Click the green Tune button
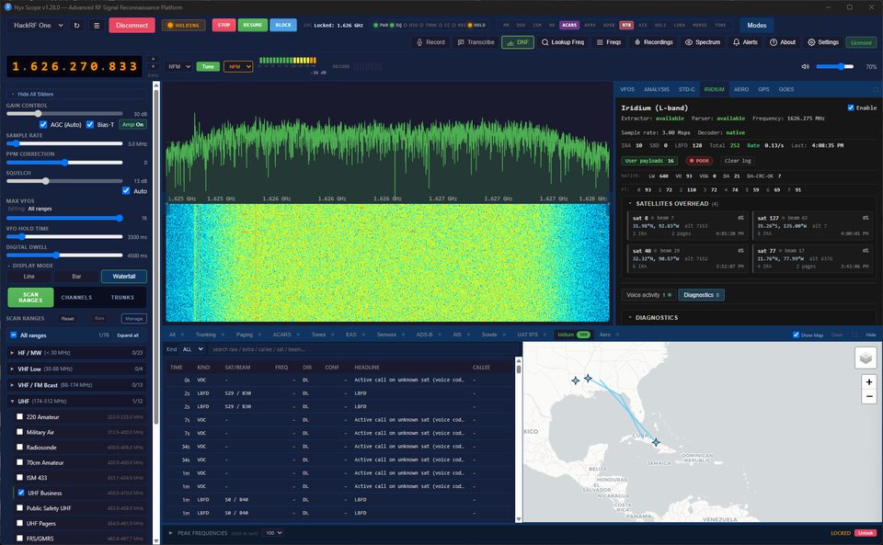The height and width of the screenshot is (545, 883). coord(208,66)
